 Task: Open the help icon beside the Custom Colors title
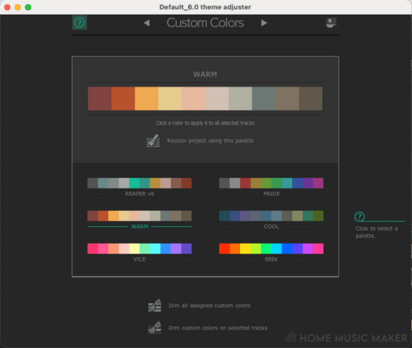[x=79, y=23]
